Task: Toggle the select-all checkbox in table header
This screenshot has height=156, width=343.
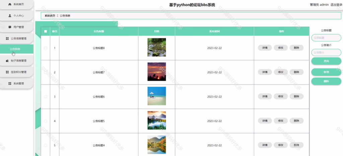Action: pyautogui.click(x=46, y=31)
